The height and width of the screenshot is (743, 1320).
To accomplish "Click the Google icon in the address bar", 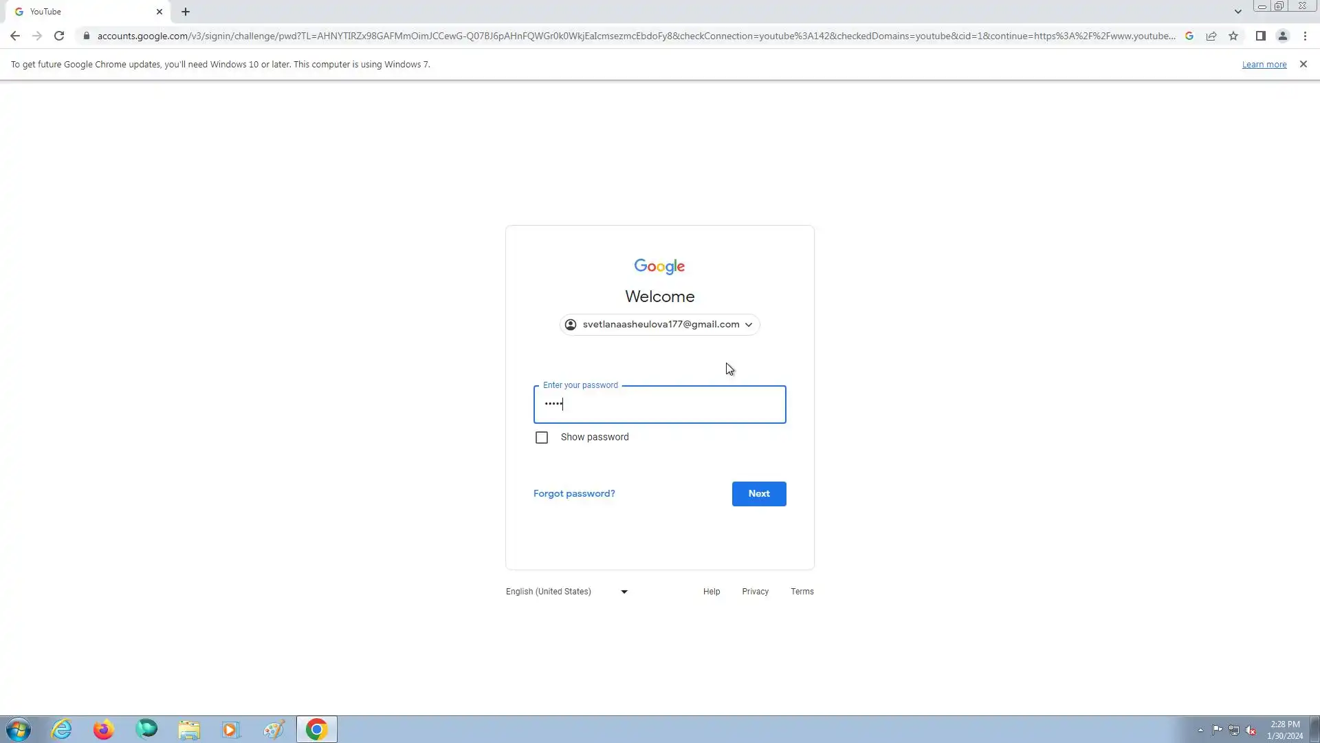I will click(x=1189, y=36).
